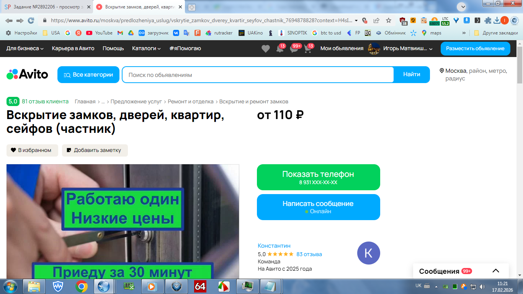
Task: Go back with browser back arrow
Action: 9,20
